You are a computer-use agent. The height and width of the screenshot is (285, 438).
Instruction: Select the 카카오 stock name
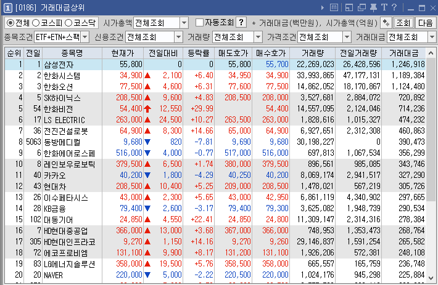54,175
